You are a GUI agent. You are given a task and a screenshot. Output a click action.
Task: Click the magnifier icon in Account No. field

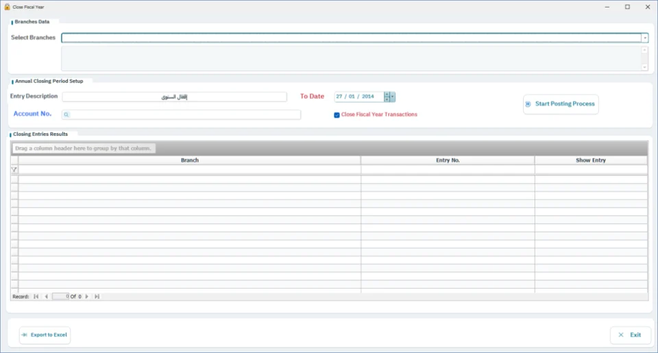66,114
